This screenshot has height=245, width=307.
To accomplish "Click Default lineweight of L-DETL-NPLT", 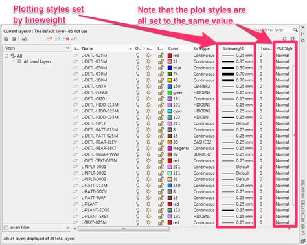I will coord(236,123).
